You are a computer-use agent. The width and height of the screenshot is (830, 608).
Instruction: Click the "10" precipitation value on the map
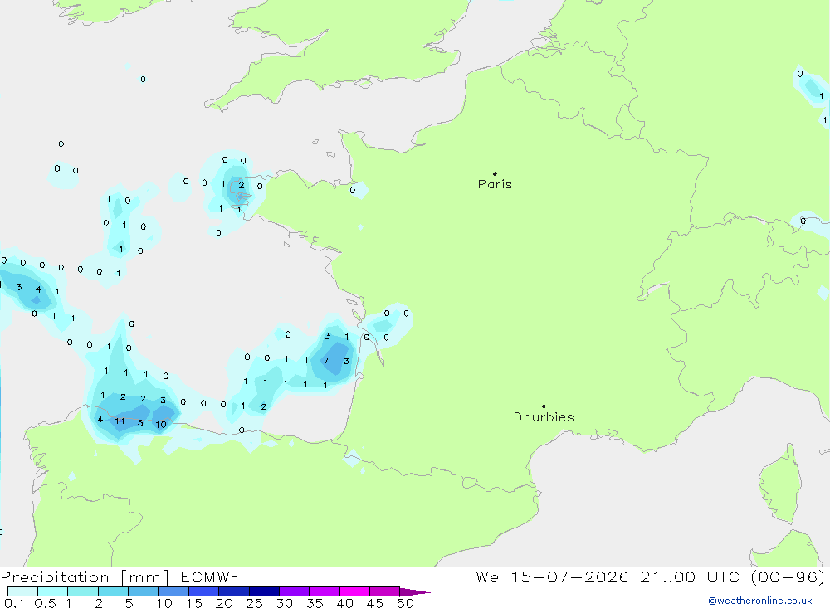click(x=161, y=425)
